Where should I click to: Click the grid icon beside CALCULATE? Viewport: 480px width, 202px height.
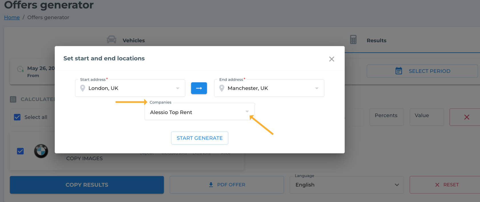13,99
